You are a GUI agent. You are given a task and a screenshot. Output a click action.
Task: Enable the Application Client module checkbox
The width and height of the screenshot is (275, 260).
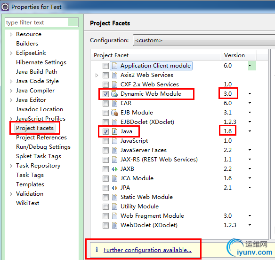[105, 66]
